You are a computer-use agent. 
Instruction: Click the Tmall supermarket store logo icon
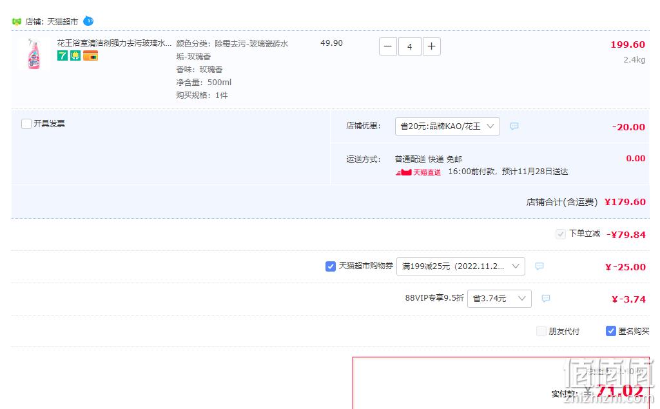coord(16,21)
